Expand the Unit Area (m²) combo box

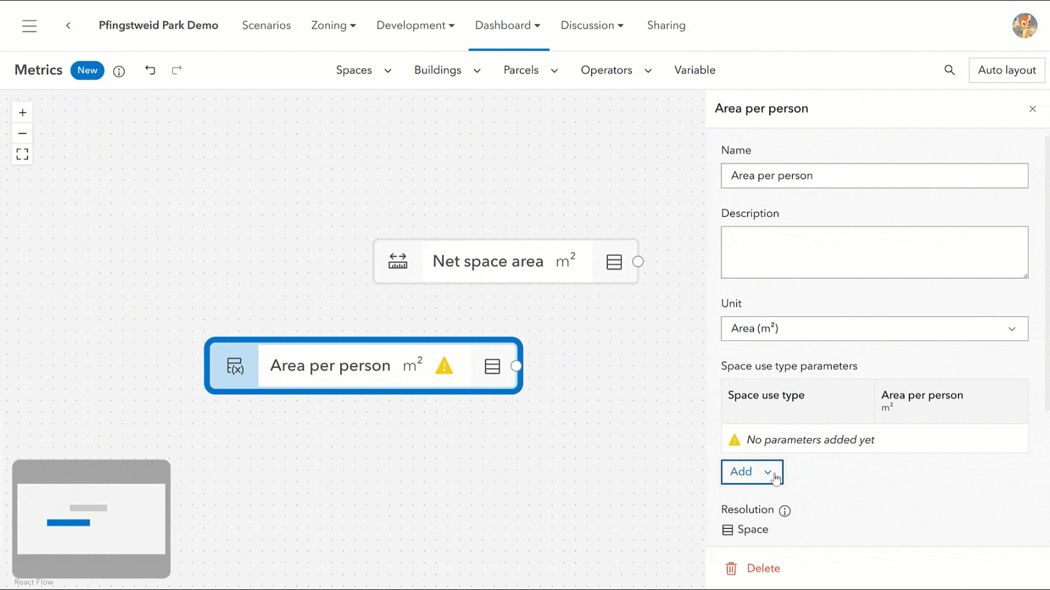coord(874,329)
